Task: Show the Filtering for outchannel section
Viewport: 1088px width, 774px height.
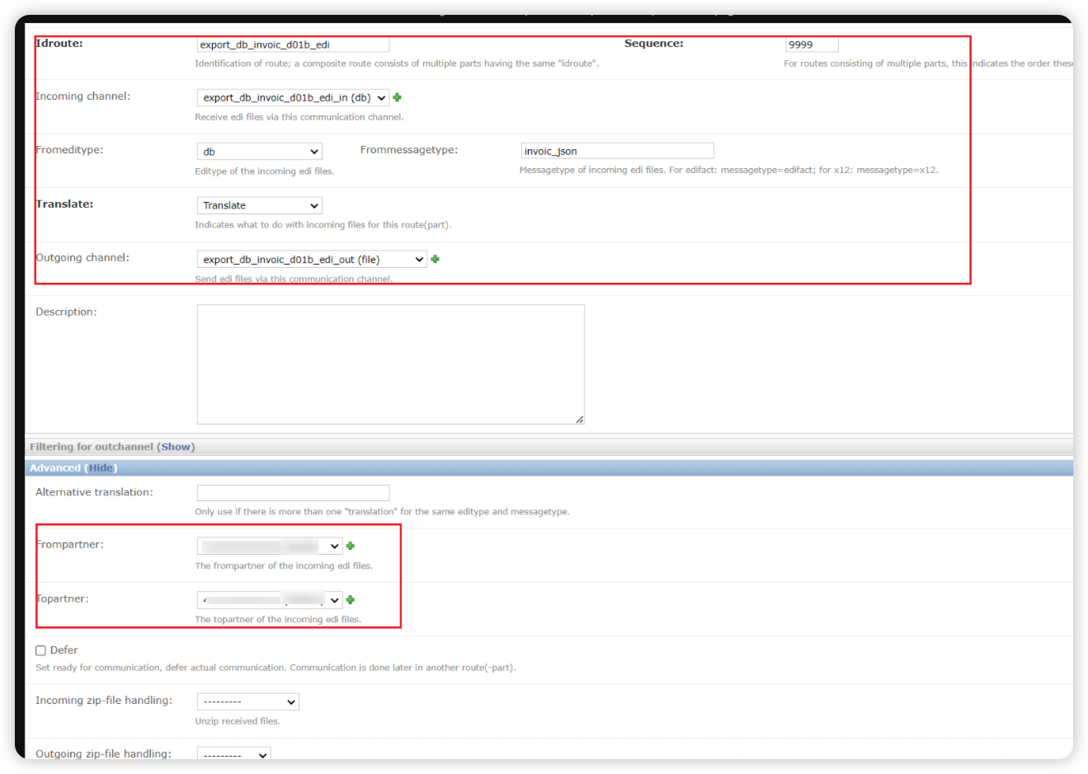Action: (176, 447)
